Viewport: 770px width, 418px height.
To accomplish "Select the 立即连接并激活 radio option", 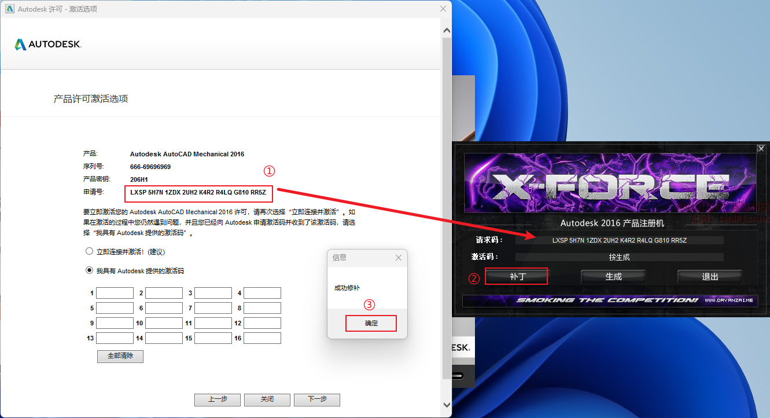I will pos(89,252).
